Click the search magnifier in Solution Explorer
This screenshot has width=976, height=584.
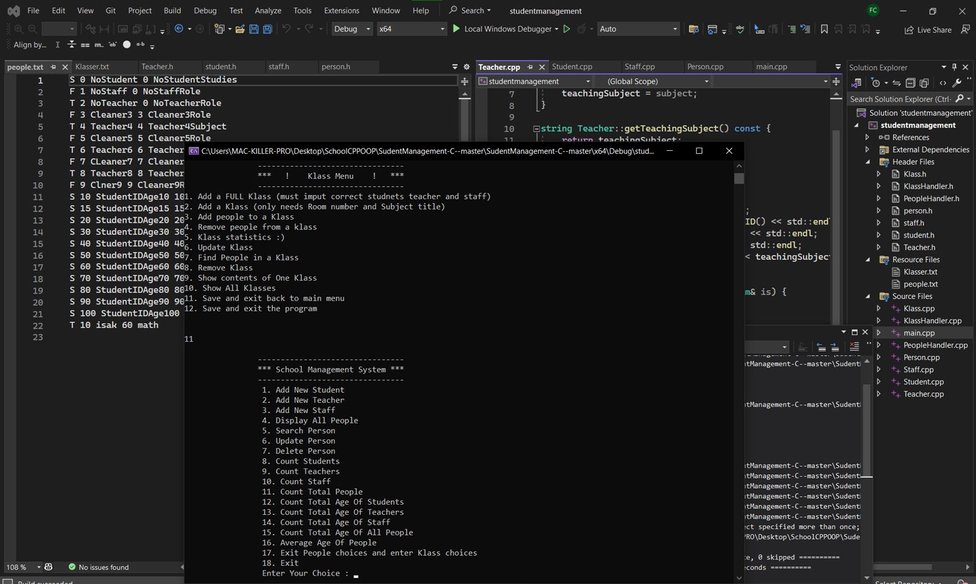pos(960,99)
